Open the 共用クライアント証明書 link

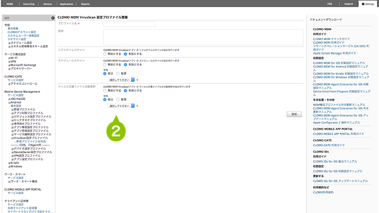click(22, 208)
